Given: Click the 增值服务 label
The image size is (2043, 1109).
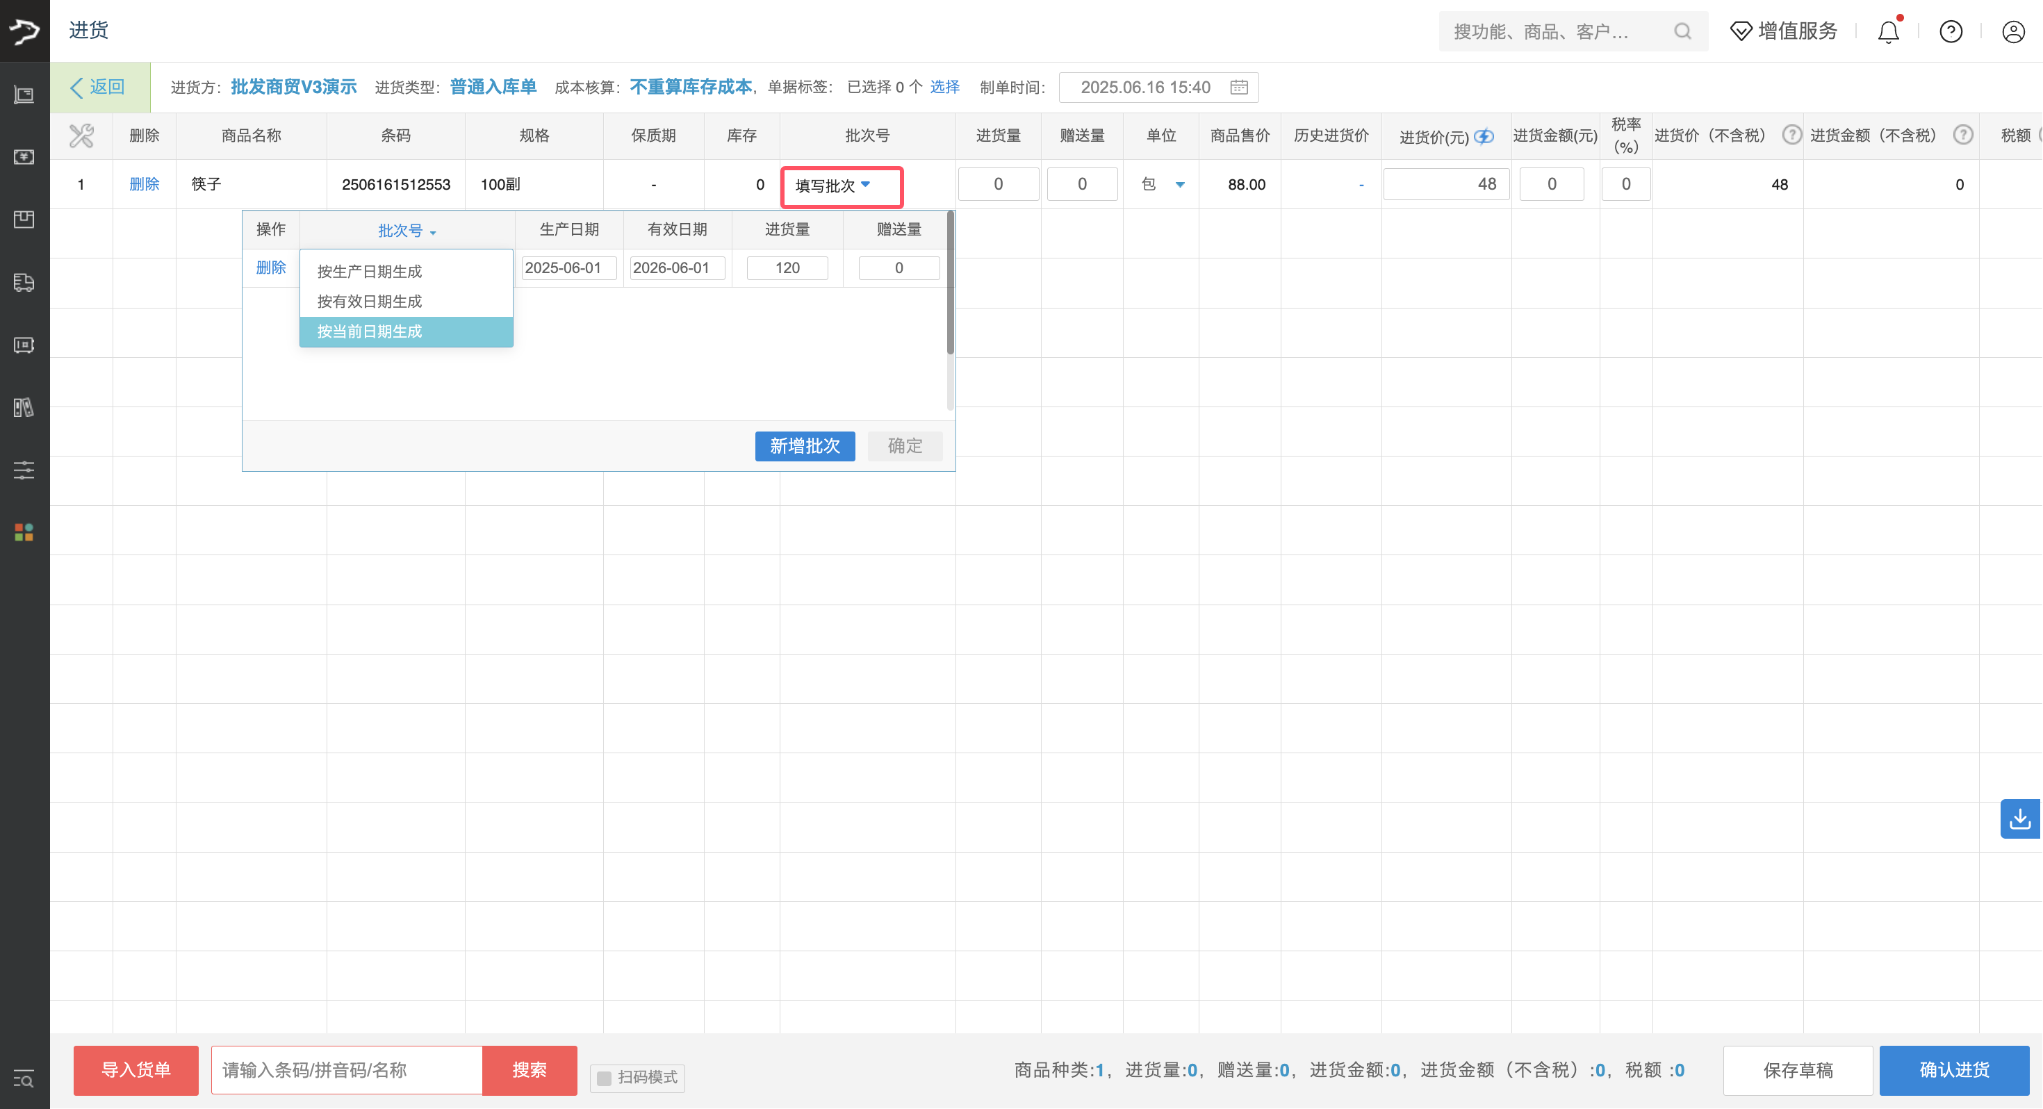Looking at the screenshot, I should 1797,31.
